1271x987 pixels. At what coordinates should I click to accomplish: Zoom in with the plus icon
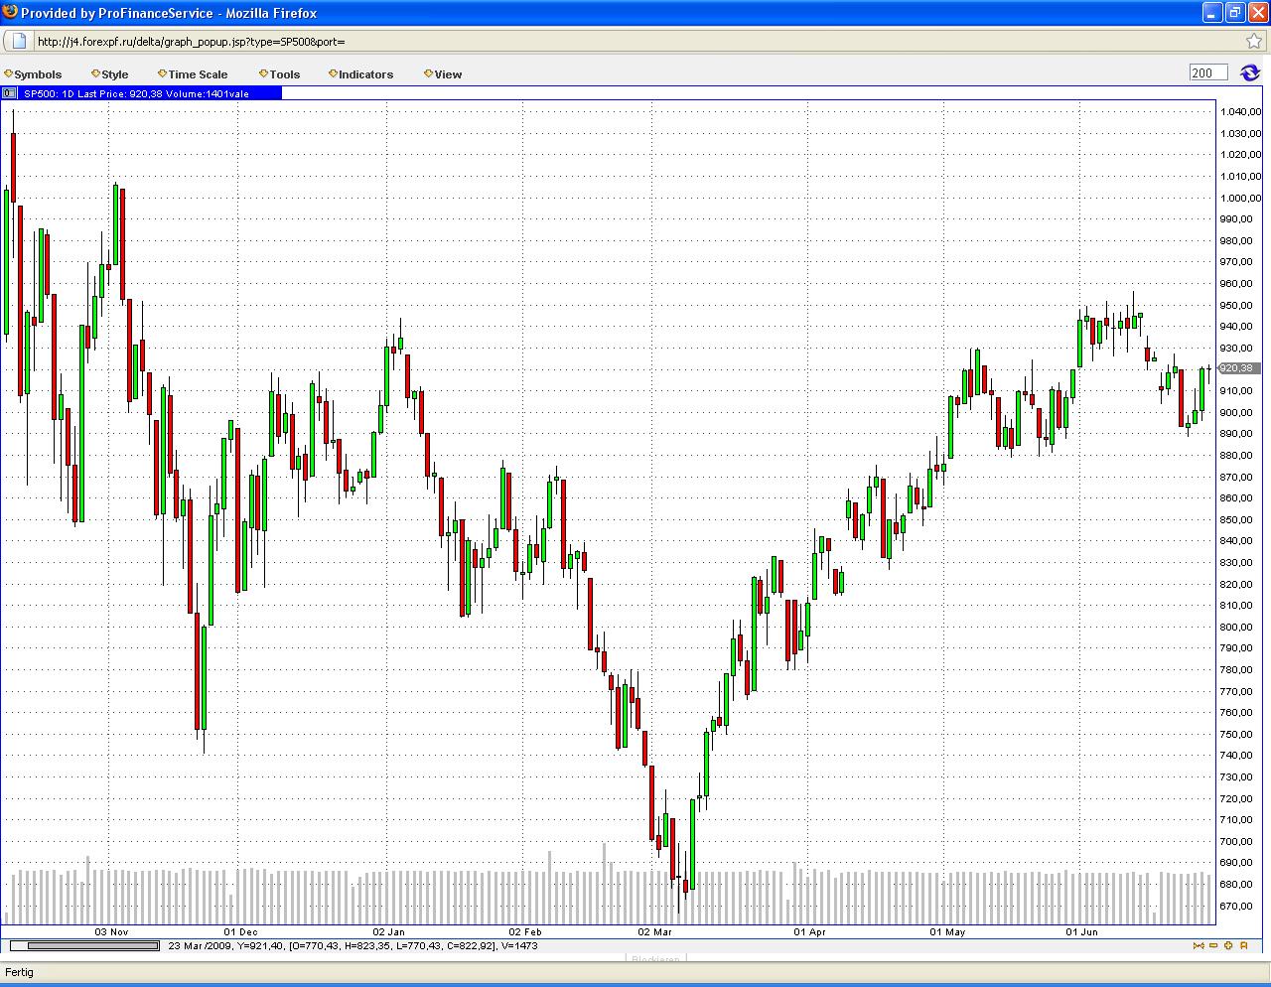click(1228, 945)
